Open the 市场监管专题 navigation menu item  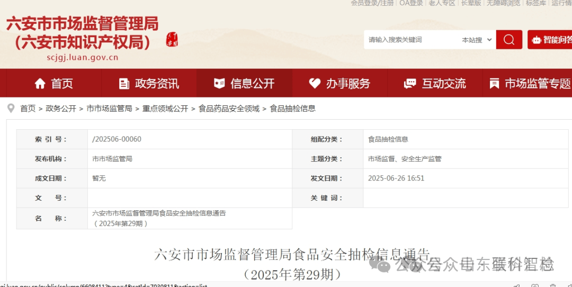click(x=528, y=84)
